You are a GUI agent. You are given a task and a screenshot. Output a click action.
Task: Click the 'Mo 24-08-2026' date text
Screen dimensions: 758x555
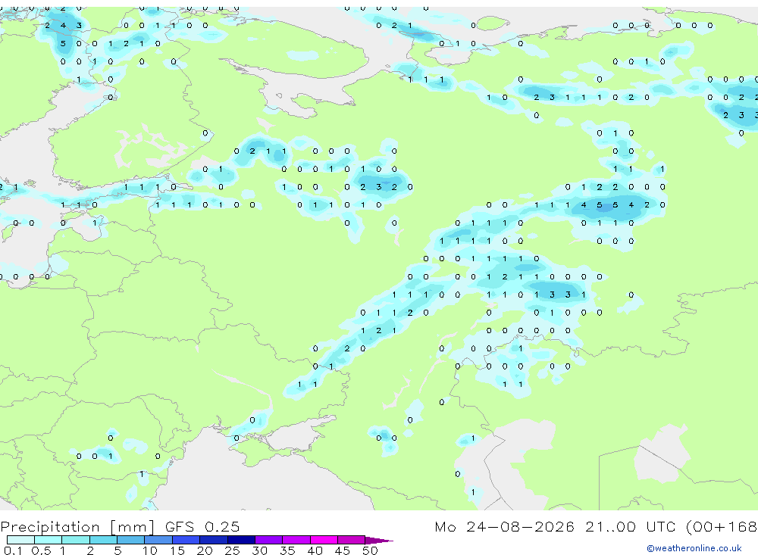pos(504,526)
